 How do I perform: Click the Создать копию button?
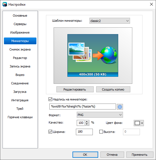point(113,89)
